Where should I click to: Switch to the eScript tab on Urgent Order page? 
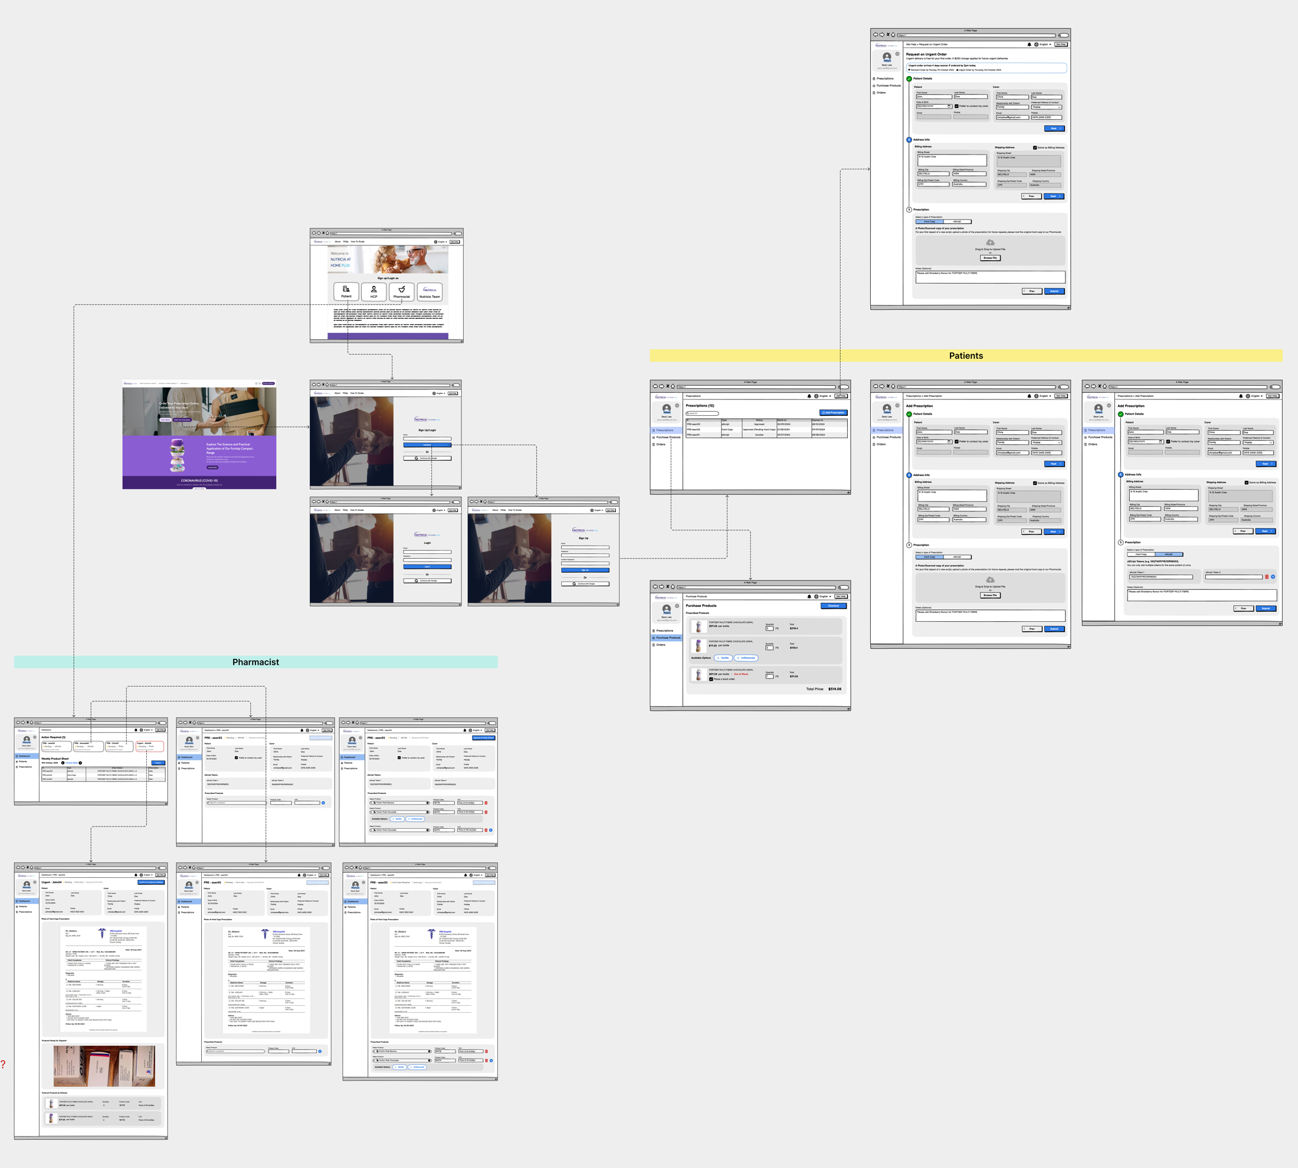click(x=957, y=221)
